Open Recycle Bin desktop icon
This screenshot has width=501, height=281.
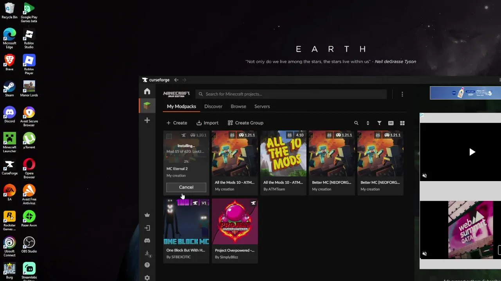tap(9, 11)
